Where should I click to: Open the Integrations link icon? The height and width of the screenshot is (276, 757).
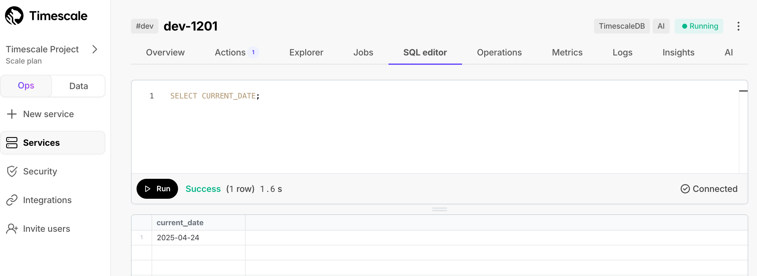[x=12, y=200]
